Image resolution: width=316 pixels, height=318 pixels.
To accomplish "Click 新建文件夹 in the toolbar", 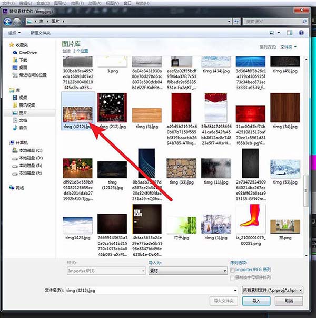I will (x=41, y=33).
